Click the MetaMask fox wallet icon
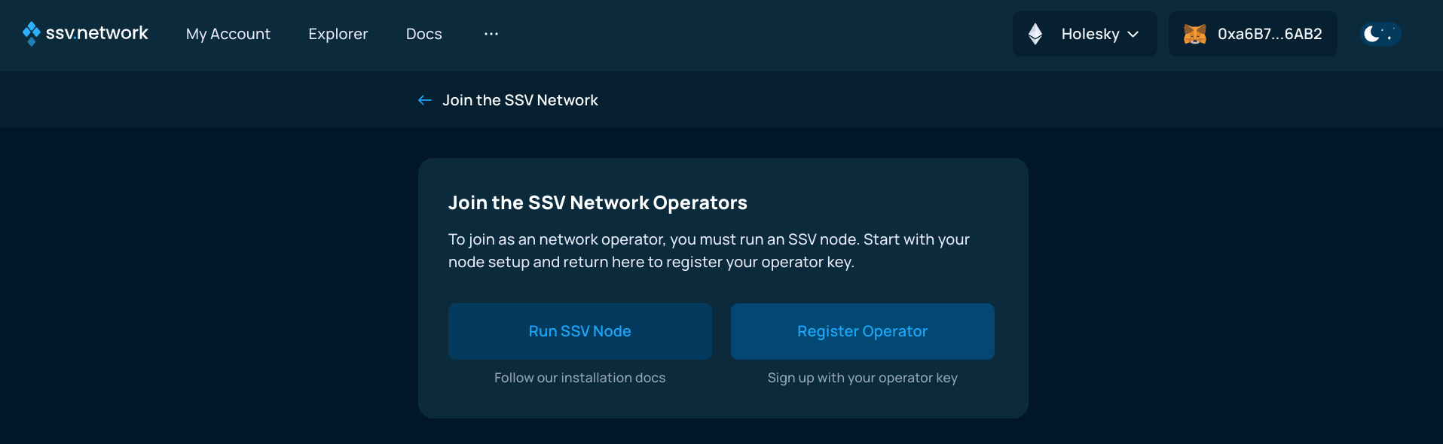Viewport: 1443px width, 444px height. click(1195, 34)
